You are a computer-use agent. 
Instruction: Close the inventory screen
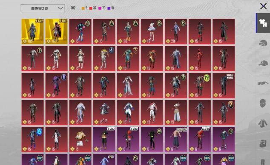263,6
